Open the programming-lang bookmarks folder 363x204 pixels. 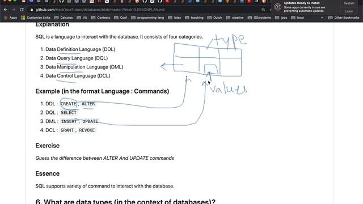147,18
